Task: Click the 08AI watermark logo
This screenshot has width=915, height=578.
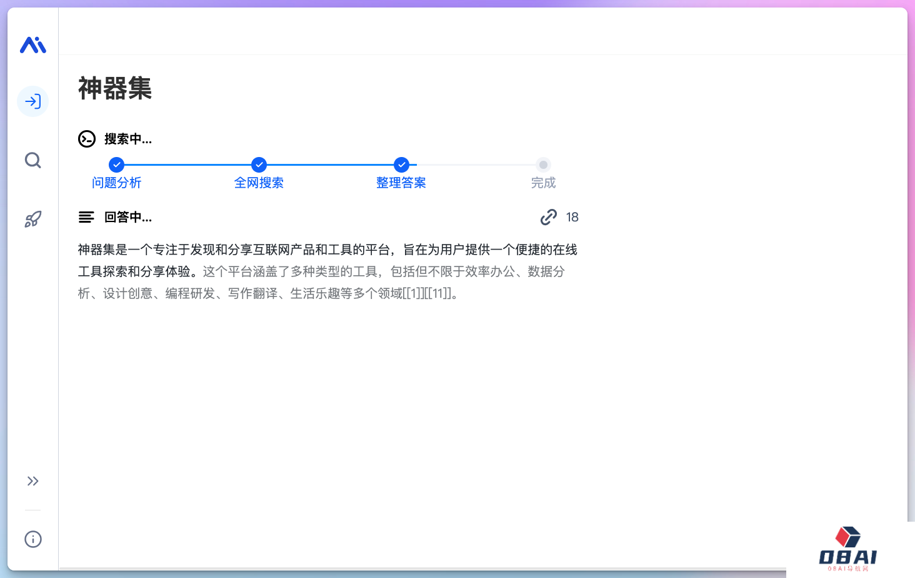Action: 848,550
